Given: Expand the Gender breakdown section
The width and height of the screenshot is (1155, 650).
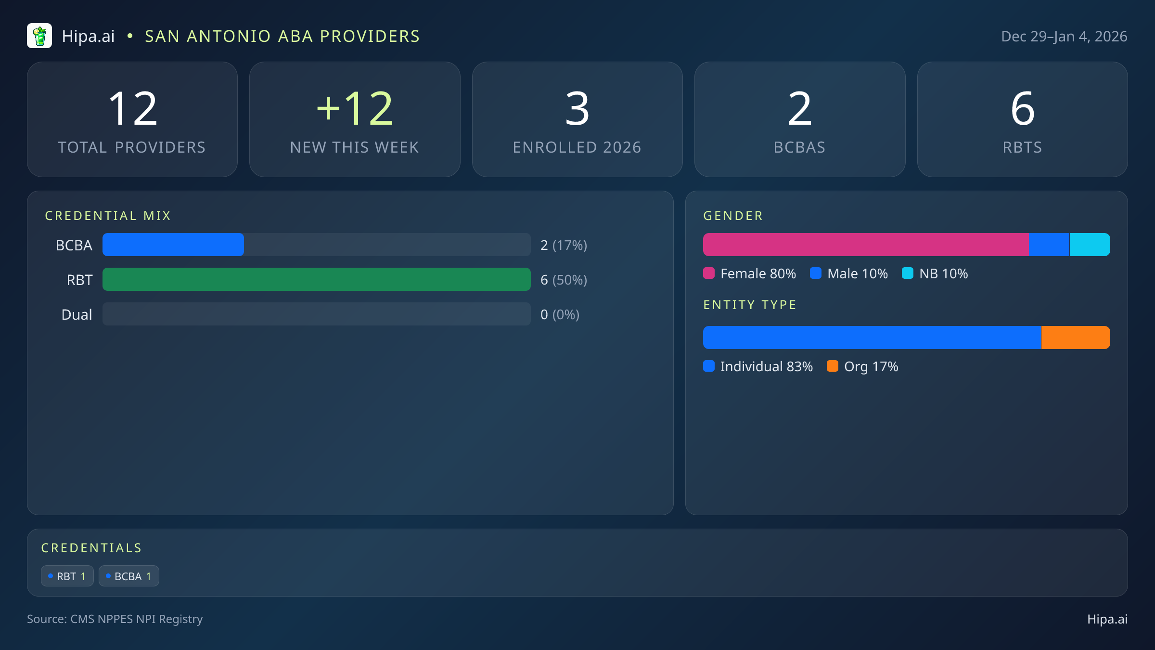Looking at the screenshot, I should [732, 215].
